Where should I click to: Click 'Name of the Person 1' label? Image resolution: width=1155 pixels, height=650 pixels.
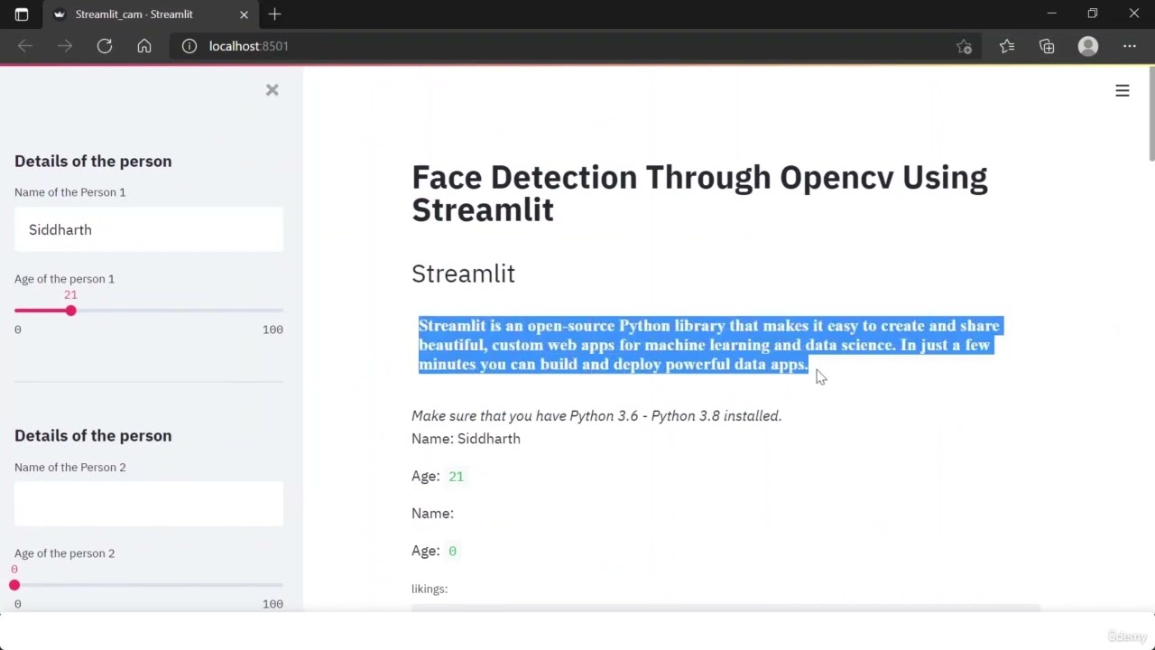tap(69, 192)
